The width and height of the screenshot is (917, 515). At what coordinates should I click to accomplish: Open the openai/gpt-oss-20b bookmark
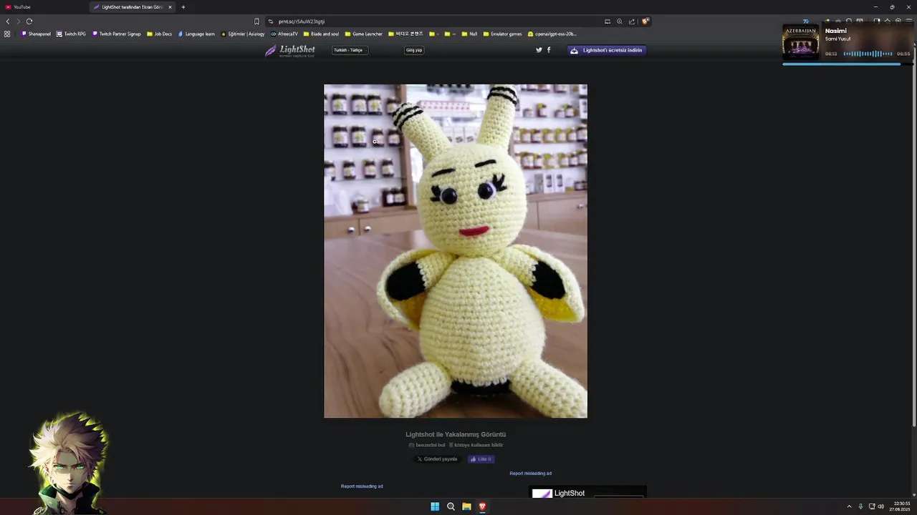click(x=552, y=34)
